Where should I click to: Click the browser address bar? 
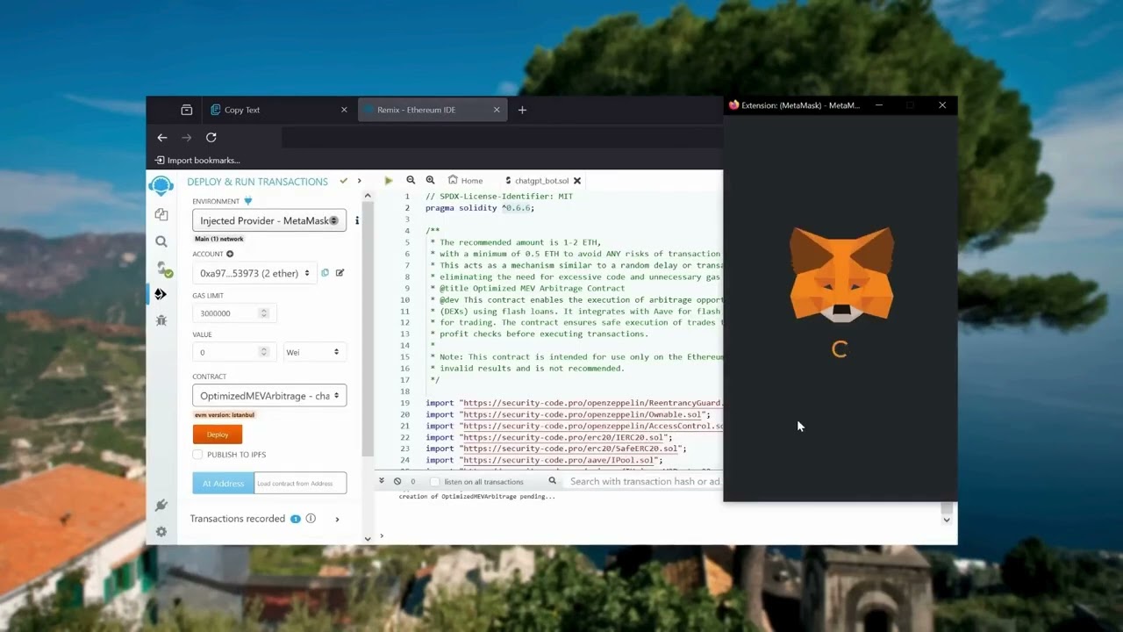[x=502, y=138]
